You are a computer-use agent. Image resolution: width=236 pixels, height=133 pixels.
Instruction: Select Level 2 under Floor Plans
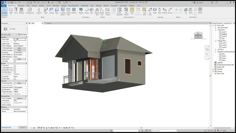coord(224,34)
